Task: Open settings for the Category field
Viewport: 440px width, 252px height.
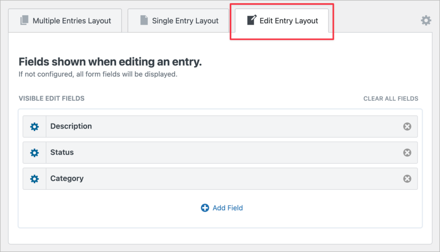Action: click(34, 179)
